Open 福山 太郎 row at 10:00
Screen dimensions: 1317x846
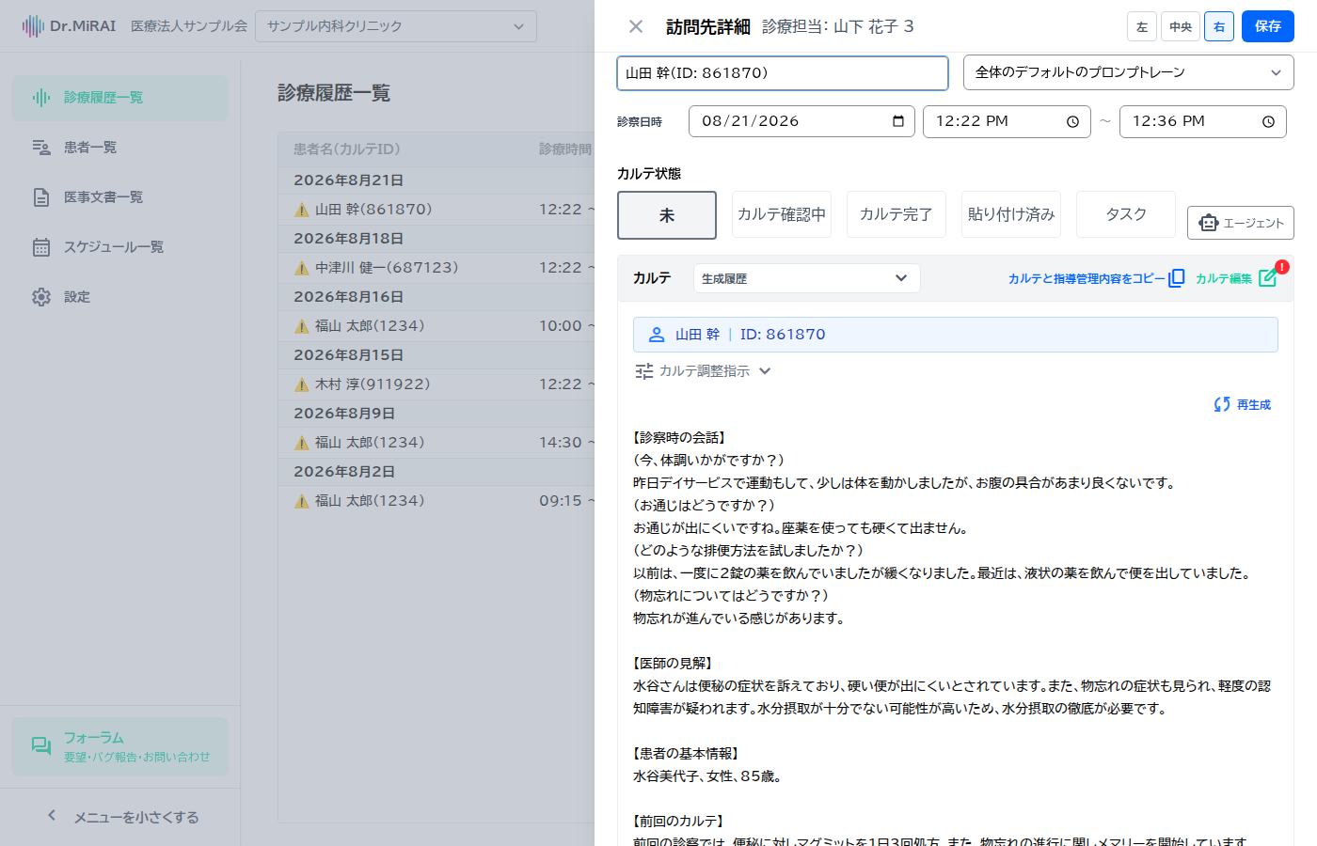click(436, 326)
